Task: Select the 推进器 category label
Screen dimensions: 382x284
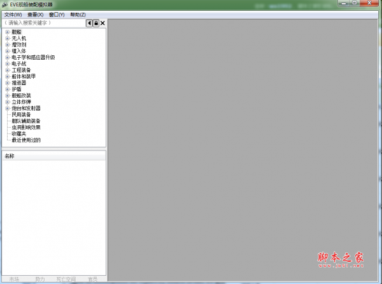Action: pos(19,83)
